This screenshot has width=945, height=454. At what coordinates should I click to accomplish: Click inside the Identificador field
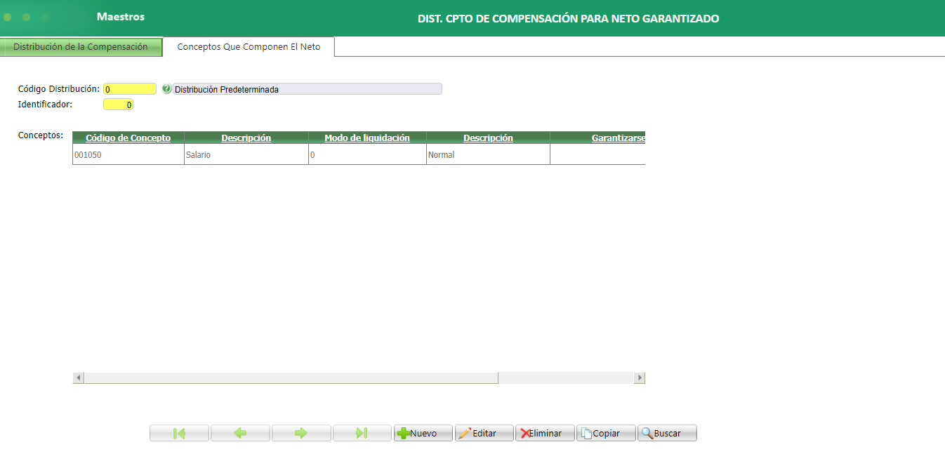118,102
